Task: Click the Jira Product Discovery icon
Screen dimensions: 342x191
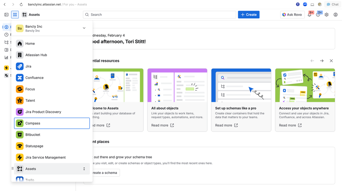Action: 20,112
